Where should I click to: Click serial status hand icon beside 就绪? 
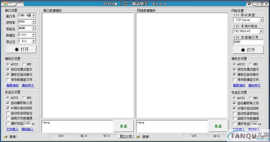pos(6,137)
